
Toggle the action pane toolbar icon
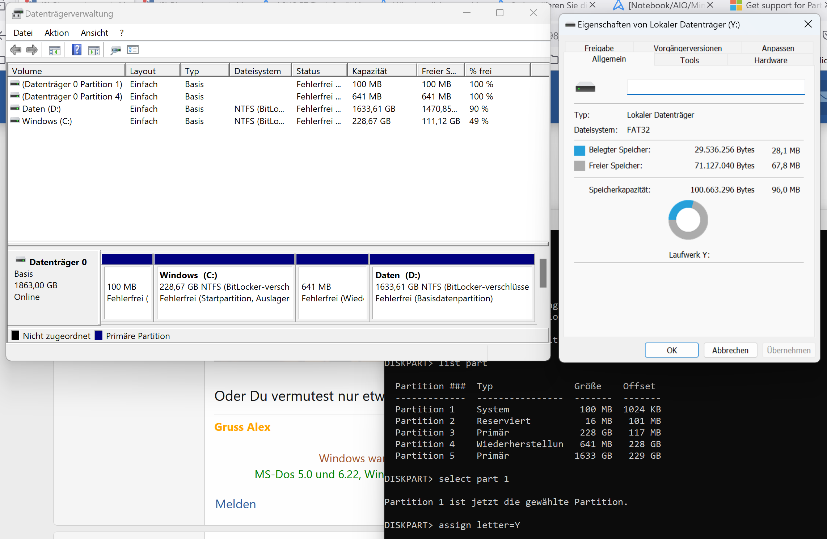(94, 50)
